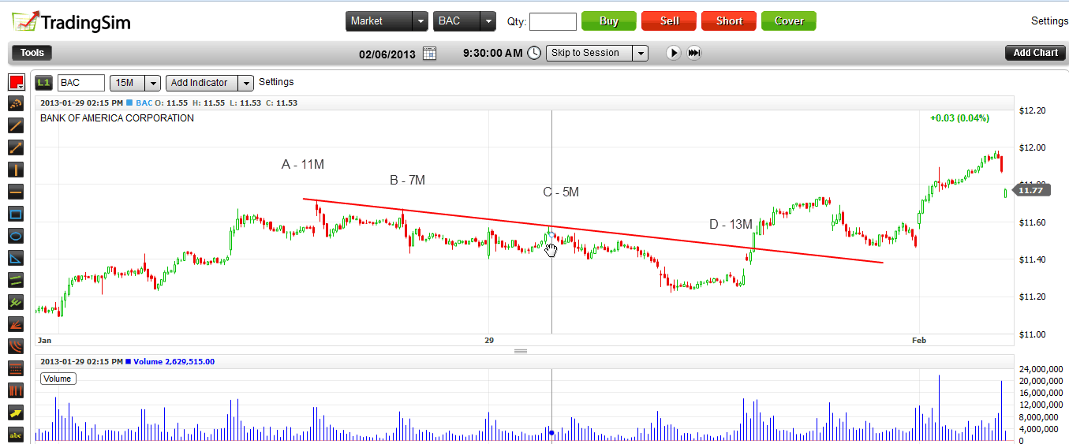Select the triangle drawing tool
The height and width of the screenshot is (444, 1069).
point(16,258)
